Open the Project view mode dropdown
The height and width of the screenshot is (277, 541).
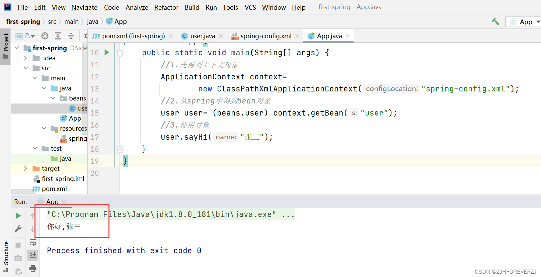[x=25, y=36]
